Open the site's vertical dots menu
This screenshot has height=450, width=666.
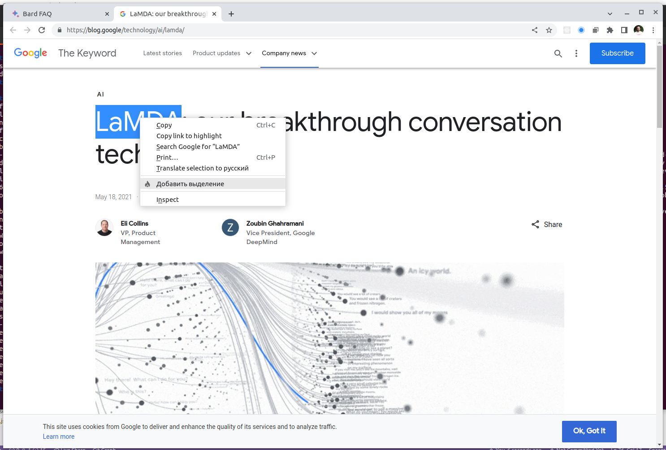(576, 53)
